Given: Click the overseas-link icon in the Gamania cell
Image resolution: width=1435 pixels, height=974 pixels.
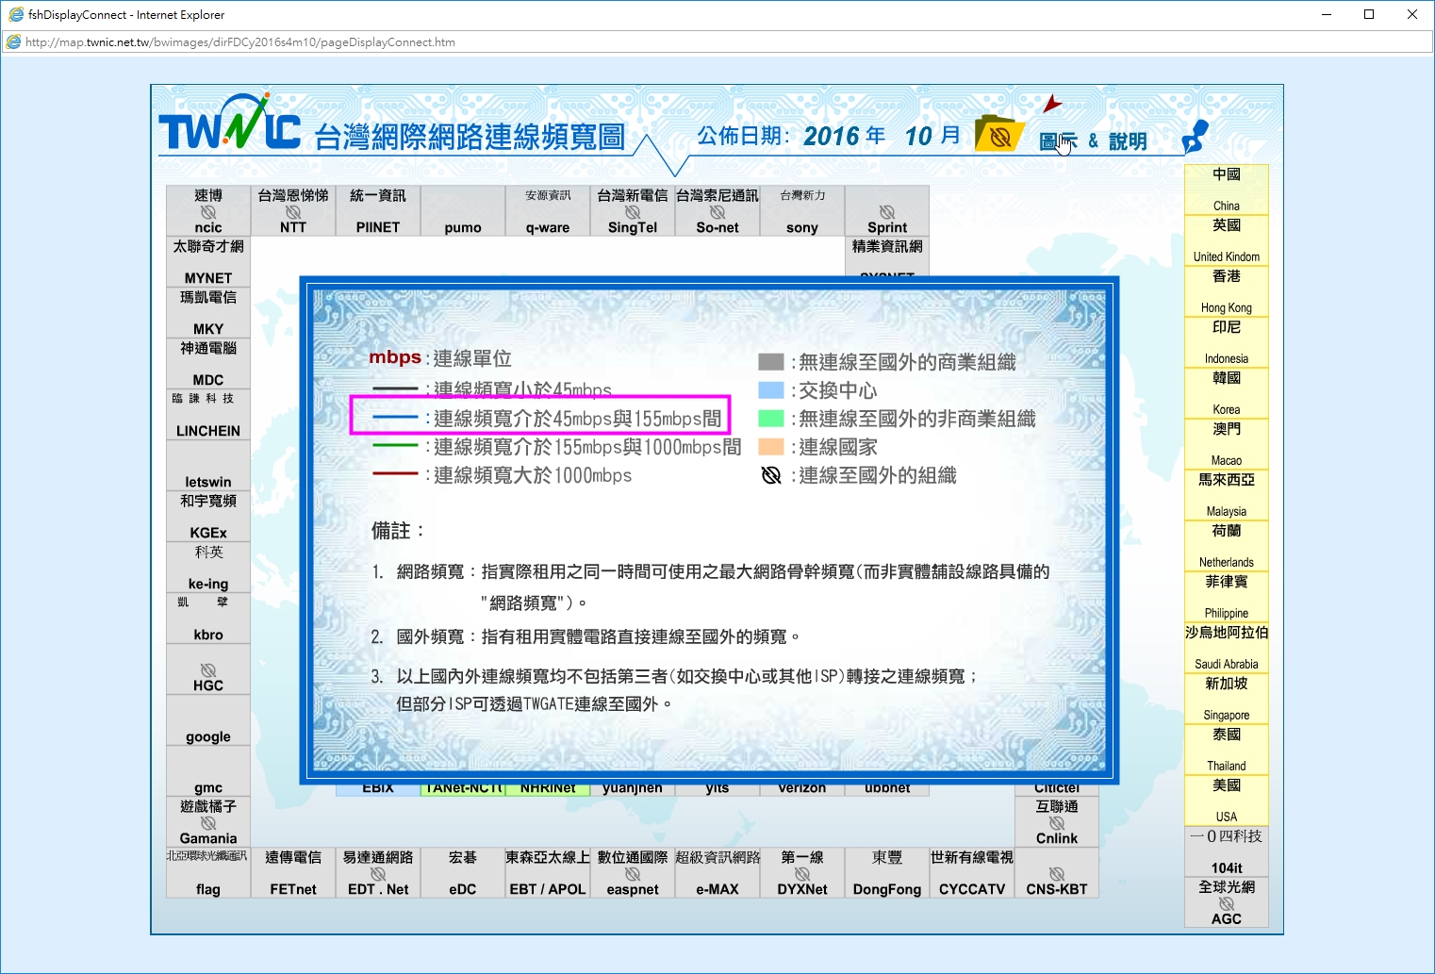Looking at the screenshot, I should coord(208,823).
